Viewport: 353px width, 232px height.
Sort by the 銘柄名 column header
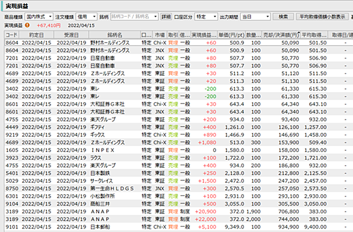[x=114, y=35]
